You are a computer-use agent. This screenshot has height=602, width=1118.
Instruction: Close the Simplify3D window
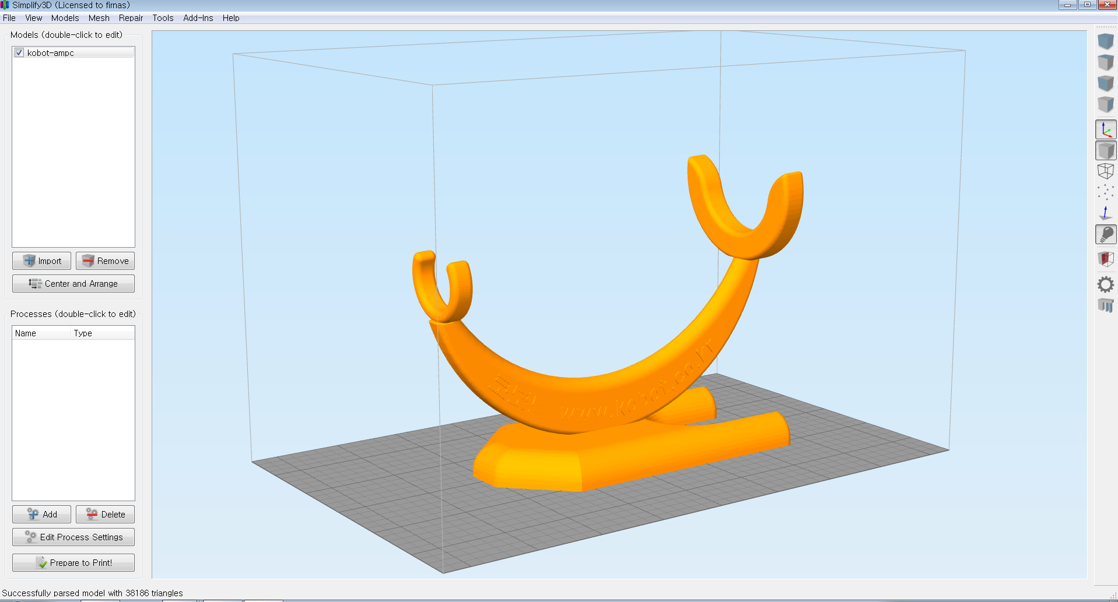tap(1108, 5)
